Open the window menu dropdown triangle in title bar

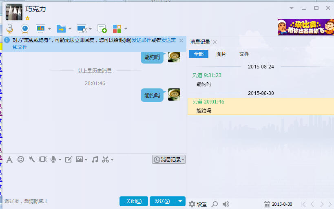click(x=292, y=8)
